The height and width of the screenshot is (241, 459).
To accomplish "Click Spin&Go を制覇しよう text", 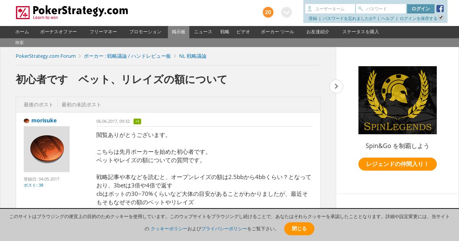I will coord(397,146).
